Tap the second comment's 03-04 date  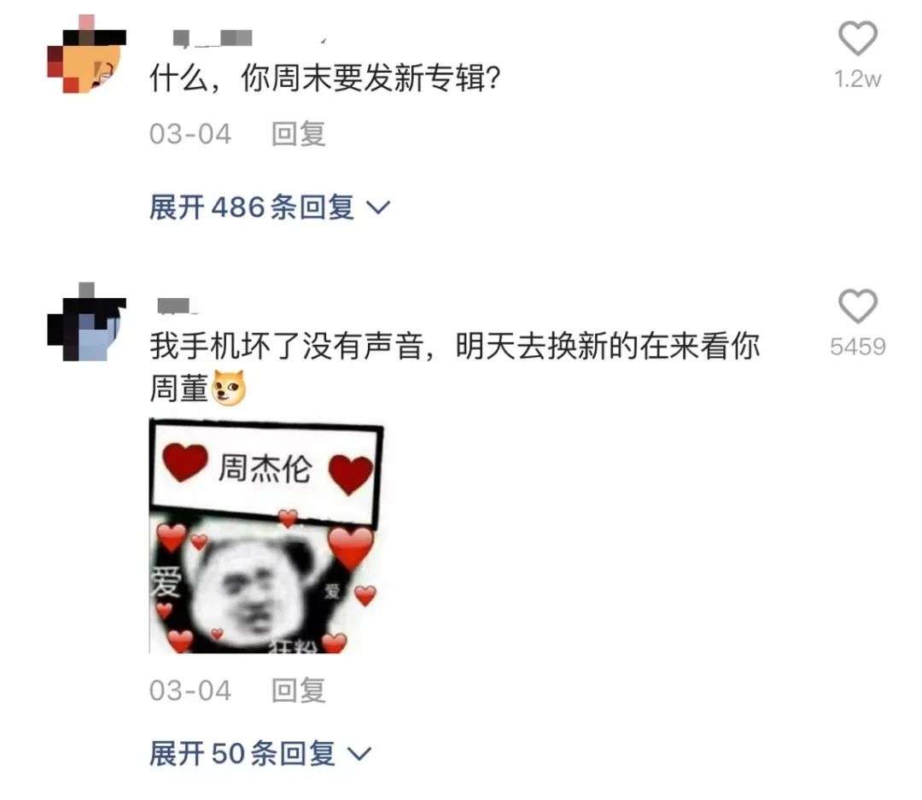(190, 691)
